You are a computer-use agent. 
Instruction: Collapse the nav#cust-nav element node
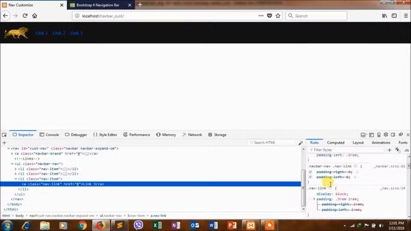tap(8, 148)
